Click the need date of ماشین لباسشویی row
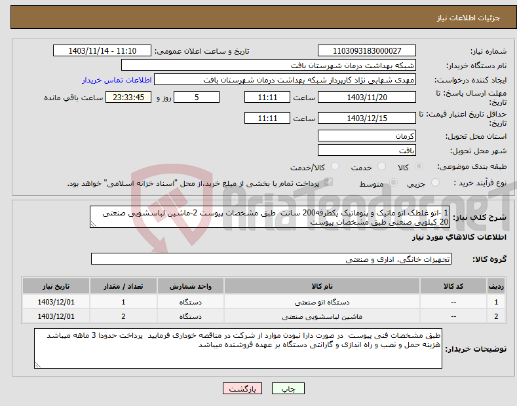The width and height of the screenshot is (517, 406). pyautogui.click(x=56, y=316)
